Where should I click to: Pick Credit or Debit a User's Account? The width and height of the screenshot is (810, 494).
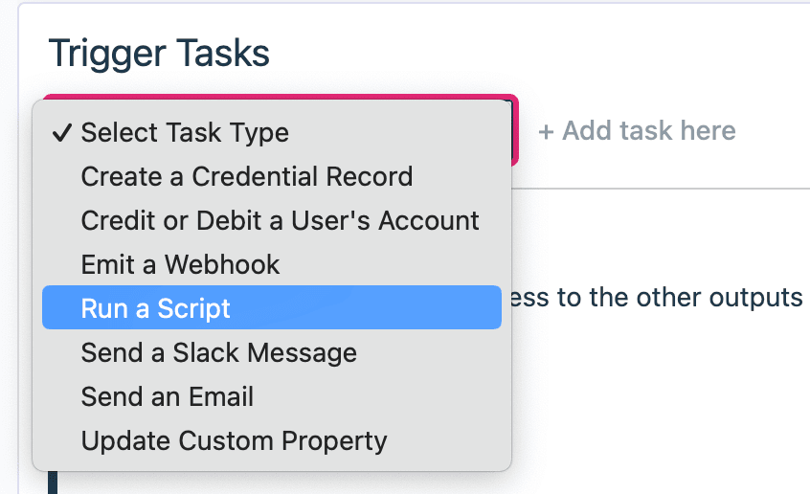280,220
